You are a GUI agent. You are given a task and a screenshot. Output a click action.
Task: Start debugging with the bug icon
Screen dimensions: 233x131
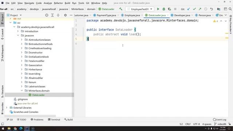tap(164, 9)
